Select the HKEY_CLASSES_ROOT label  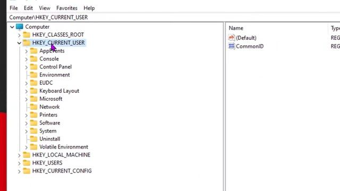(x=58, y=35)
